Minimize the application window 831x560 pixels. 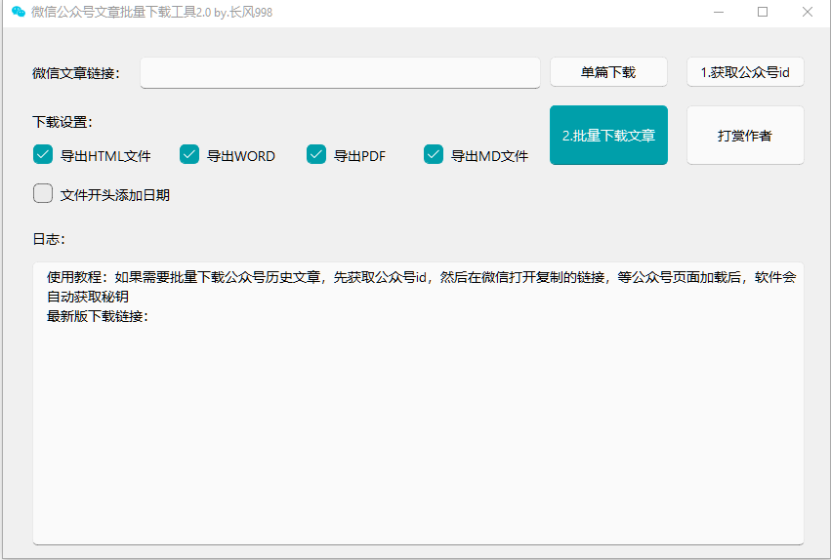718,13
